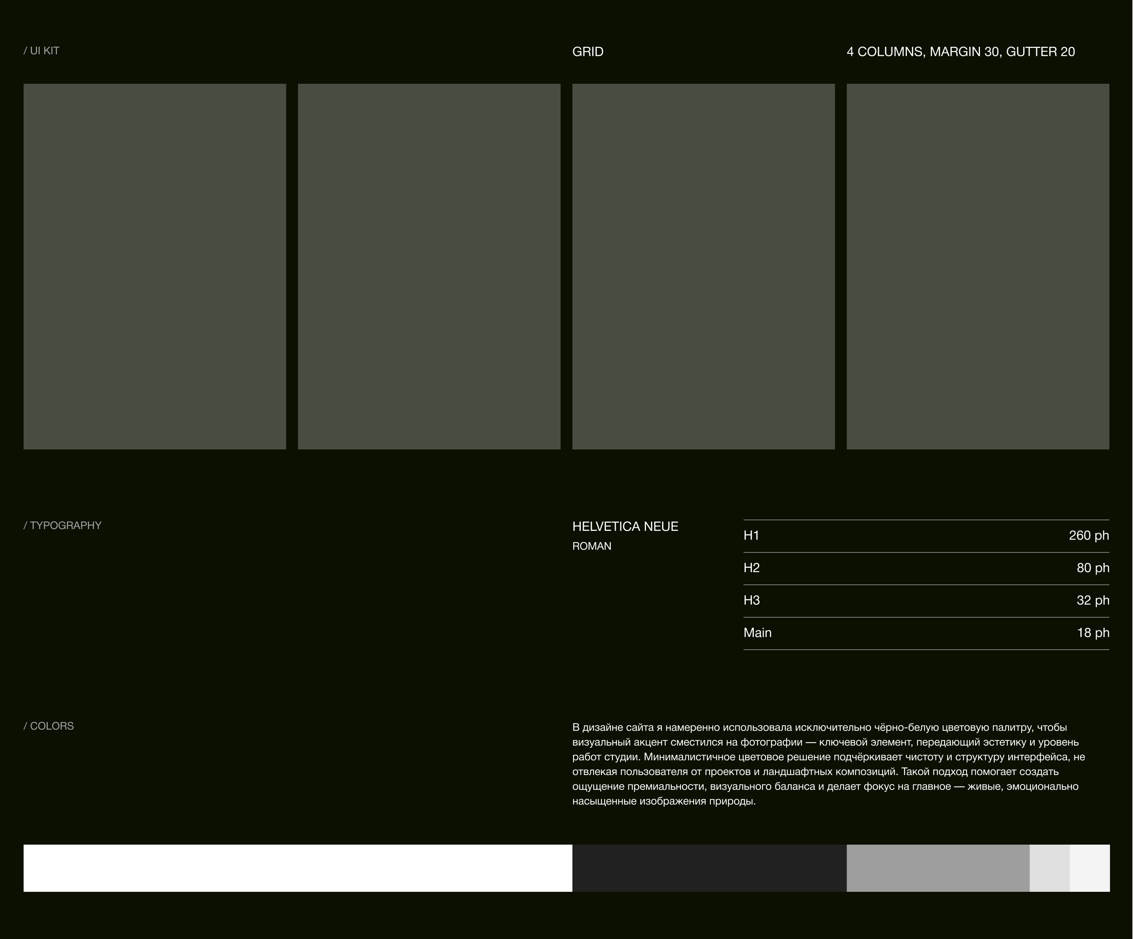
Task: Click the first grid column block
Action: 155,267
